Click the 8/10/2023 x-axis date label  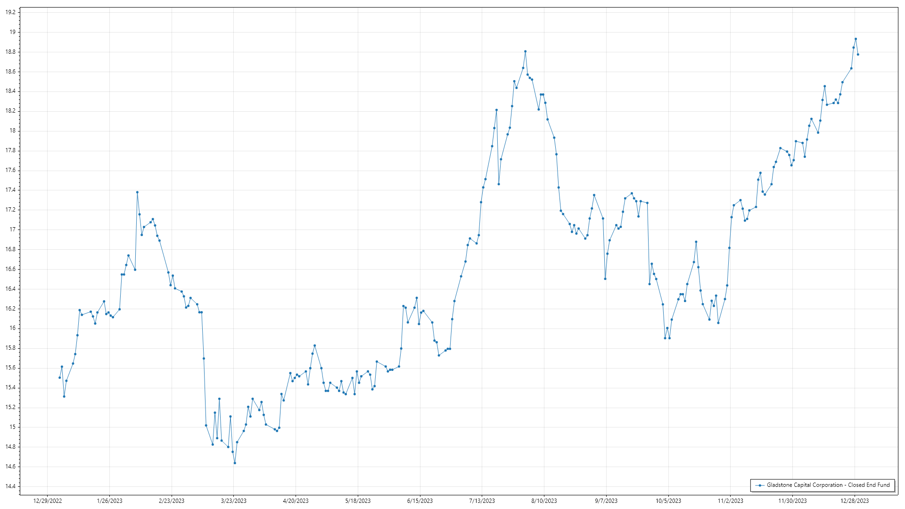click(x=544, y=501)
